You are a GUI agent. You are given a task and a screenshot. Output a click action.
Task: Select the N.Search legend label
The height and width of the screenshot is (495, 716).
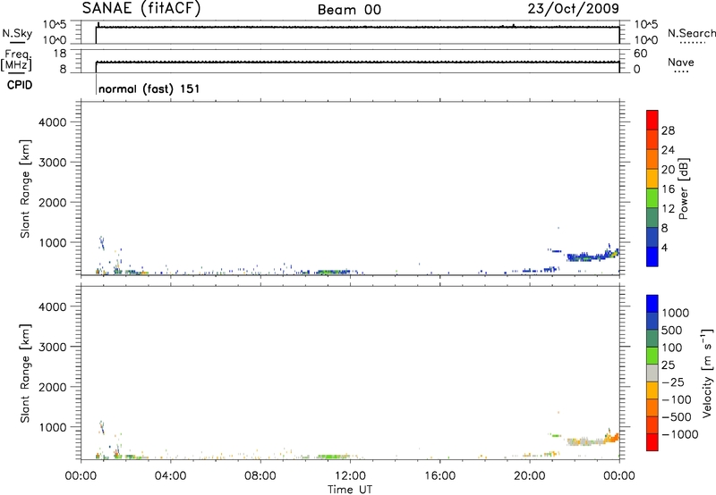[691, 33]
